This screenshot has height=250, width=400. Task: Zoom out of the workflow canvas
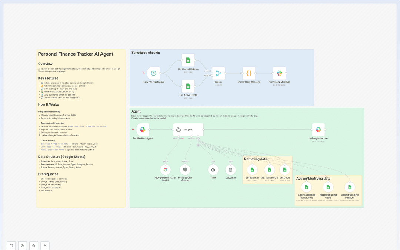pyautogui.click(x=34, y=246)
